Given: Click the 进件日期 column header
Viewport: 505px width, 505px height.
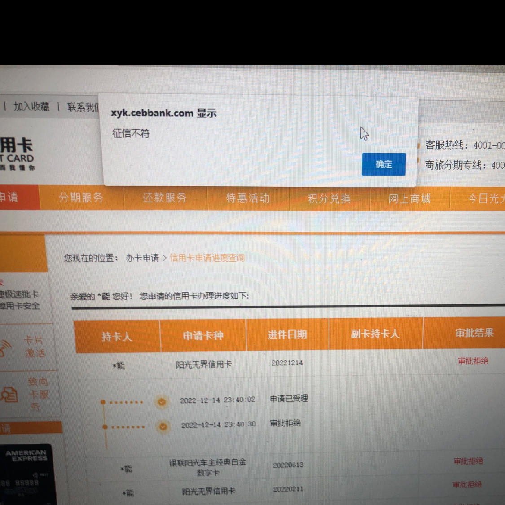Looking at the screenshot, I should [287, 334].
